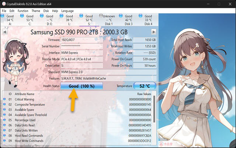Select Disk 4 status orb
The width and height of the screenshot is (236, 148).
140,16
